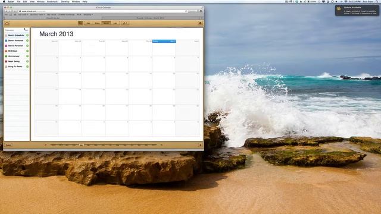
Task: Switch to Day view
Action: click(x=88, y=23)
